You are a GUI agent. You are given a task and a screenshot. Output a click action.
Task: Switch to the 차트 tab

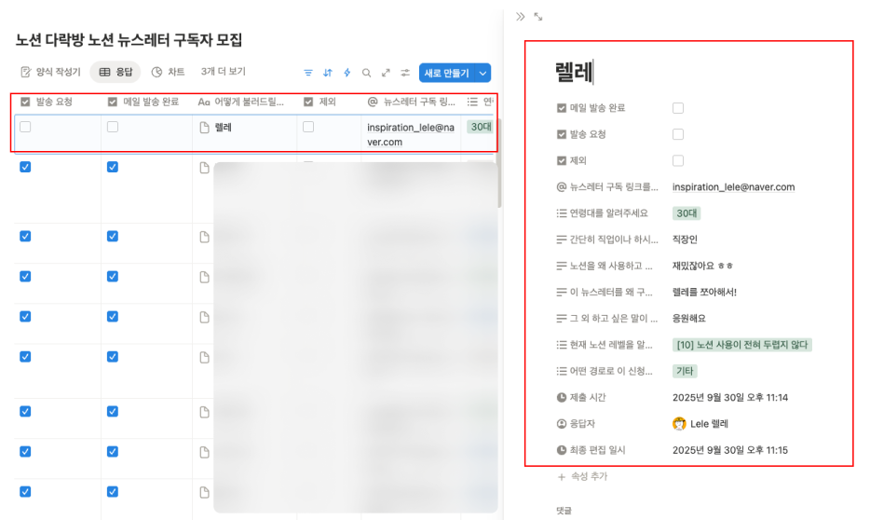pos(168,72)
